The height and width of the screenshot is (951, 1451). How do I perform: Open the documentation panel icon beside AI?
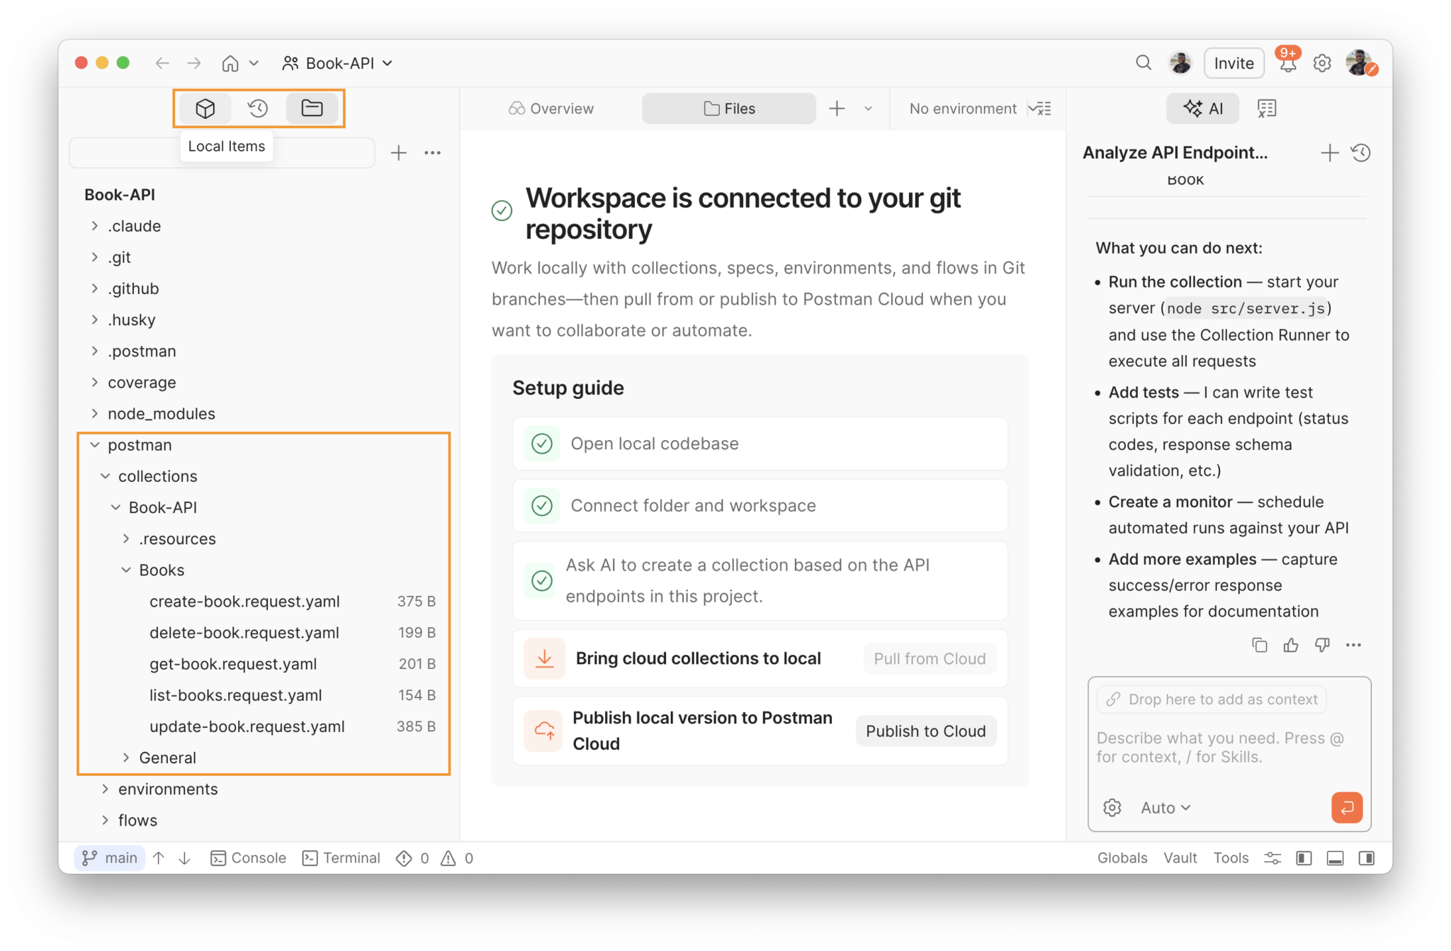(x=1266, y=108)
